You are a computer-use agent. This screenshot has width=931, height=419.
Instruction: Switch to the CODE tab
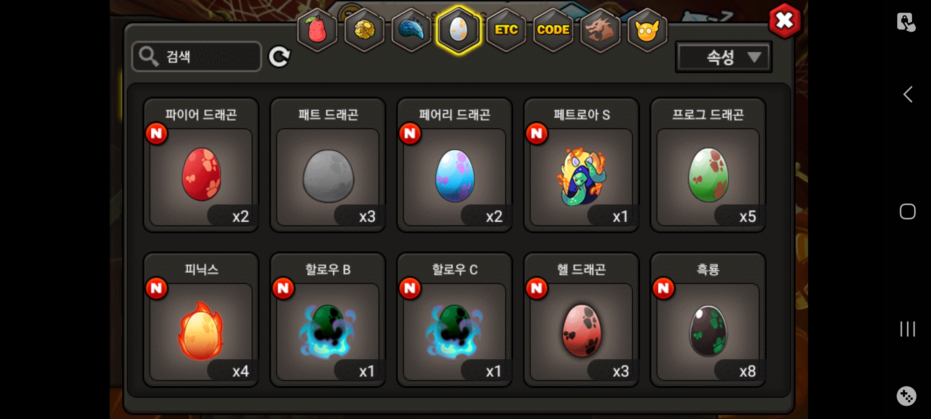553,29
